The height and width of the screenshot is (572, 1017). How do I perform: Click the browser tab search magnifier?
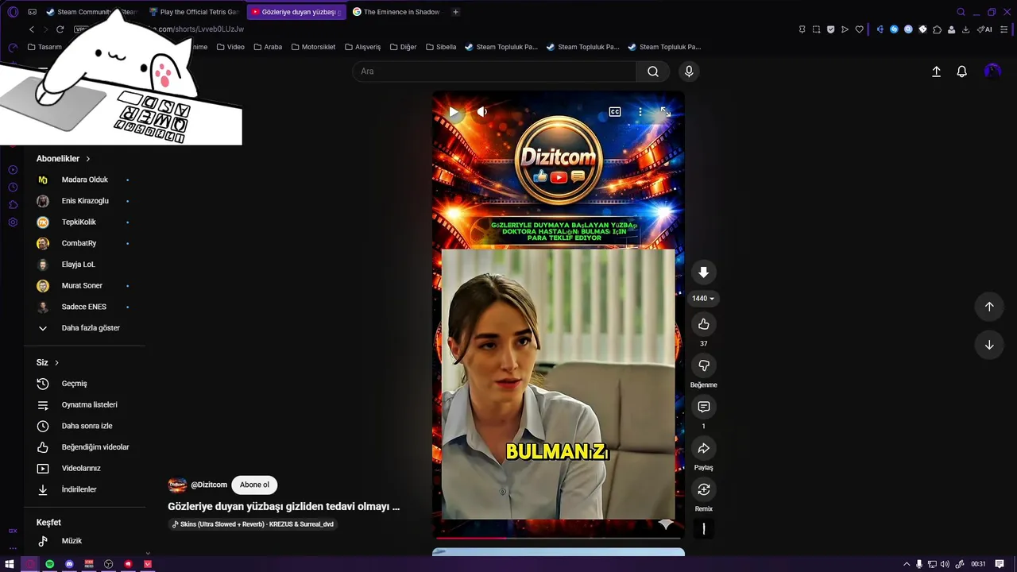click(x=961, y=12)
